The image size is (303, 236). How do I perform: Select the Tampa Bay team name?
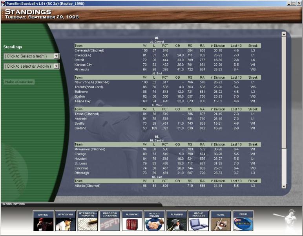tap(82, 101)
